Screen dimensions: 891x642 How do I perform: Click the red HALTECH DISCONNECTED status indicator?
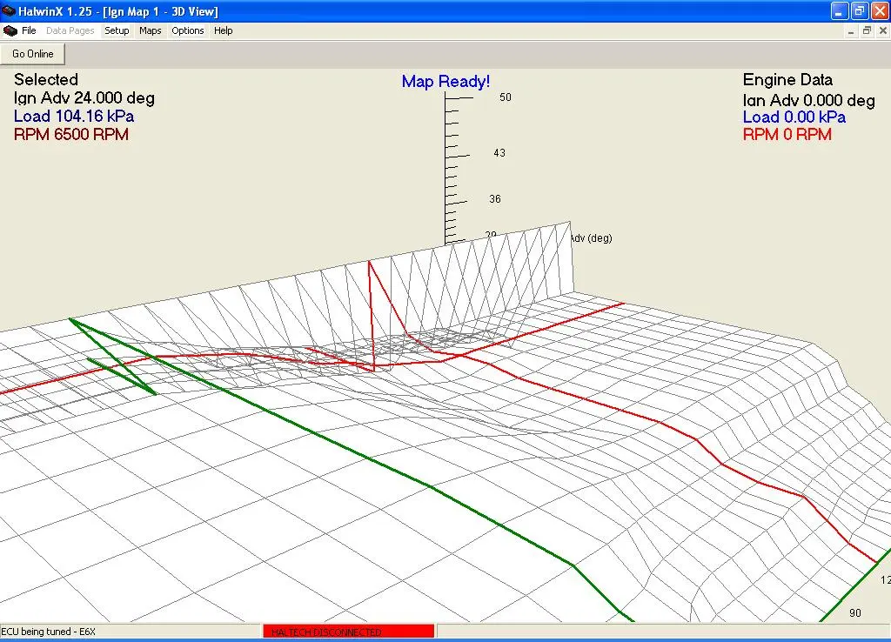click(x=348, y=631)
